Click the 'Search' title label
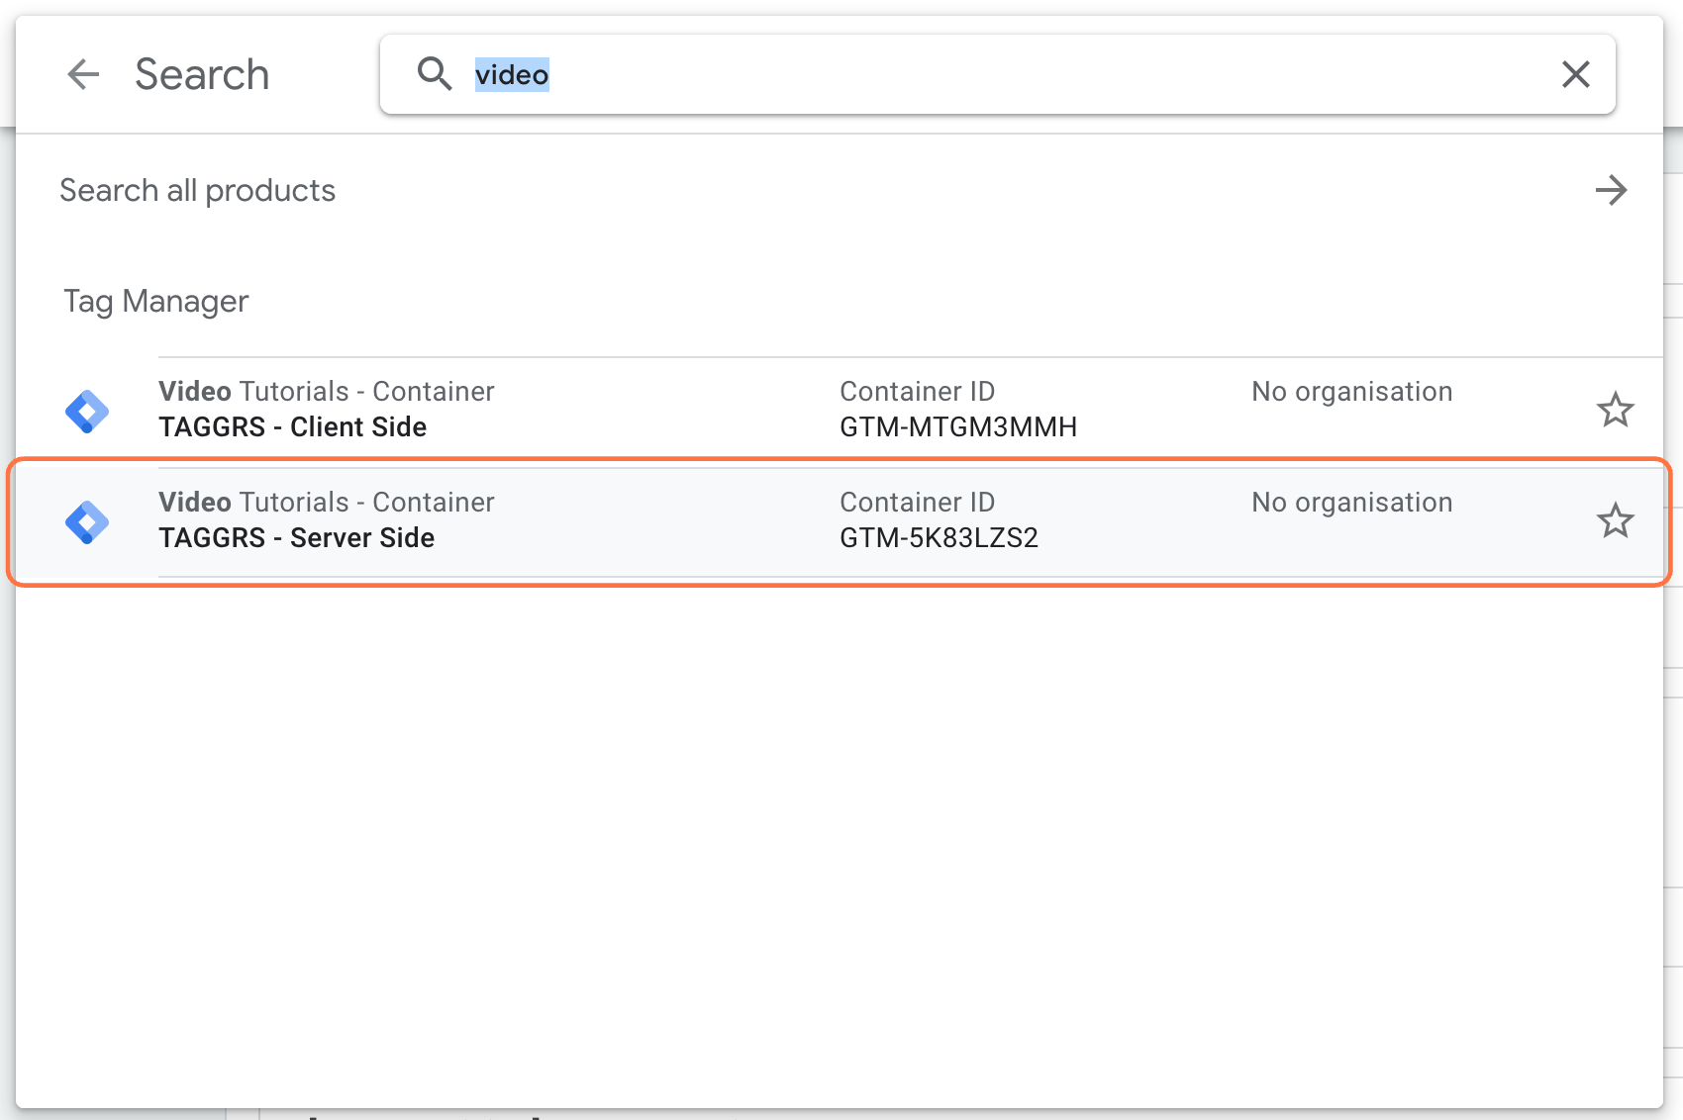The width and height of the screenshot is (1683, 1120). point(202,74)
